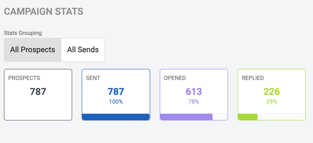The height and width of the screenshot is (143, 313).
Task: Click the blue 787 sent count
Action: point(116,91)
